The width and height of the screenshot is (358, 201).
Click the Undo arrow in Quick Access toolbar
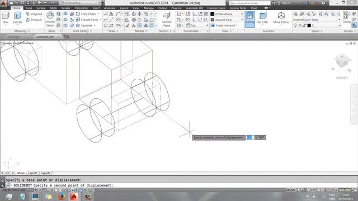[x=45, y=3]
